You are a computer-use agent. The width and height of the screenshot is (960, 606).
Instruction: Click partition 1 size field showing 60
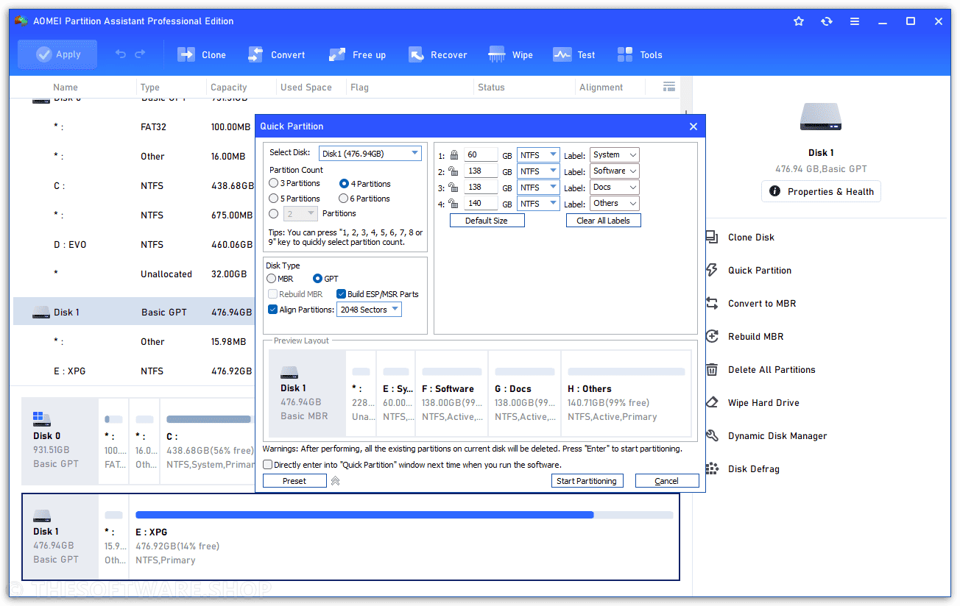pyautogui.click(x=481, y=155)
